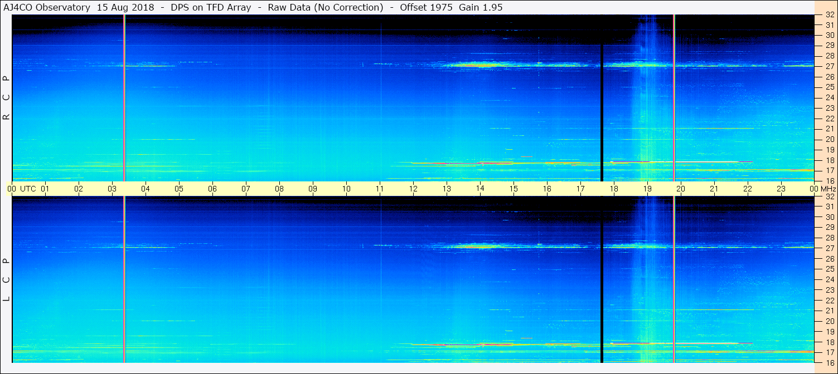Click the 24 MHz label on RCP scale
Image resolution: width=838 pixels, height=374 pixels.
(x=829, y=98)
